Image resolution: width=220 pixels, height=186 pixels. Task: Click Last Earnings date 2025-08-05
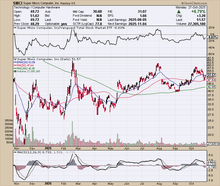[x=137, y=20]
